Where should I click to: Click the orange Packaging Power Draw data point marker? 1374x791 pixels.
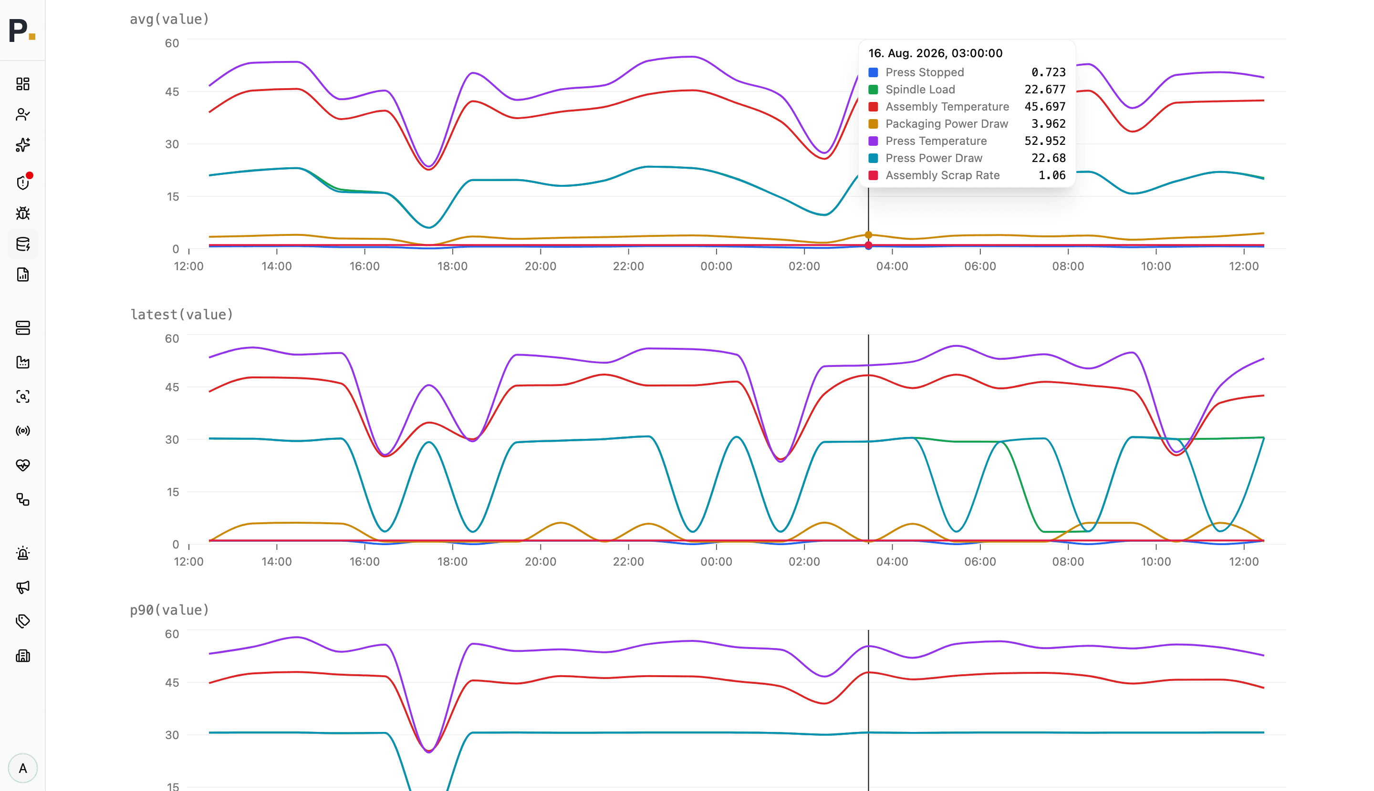coord(869,235)
